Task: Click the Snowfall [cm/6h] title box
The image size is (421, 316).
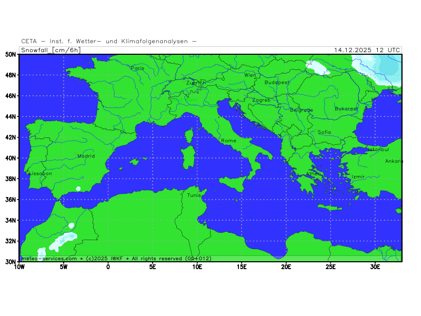Action: point(50,50)
